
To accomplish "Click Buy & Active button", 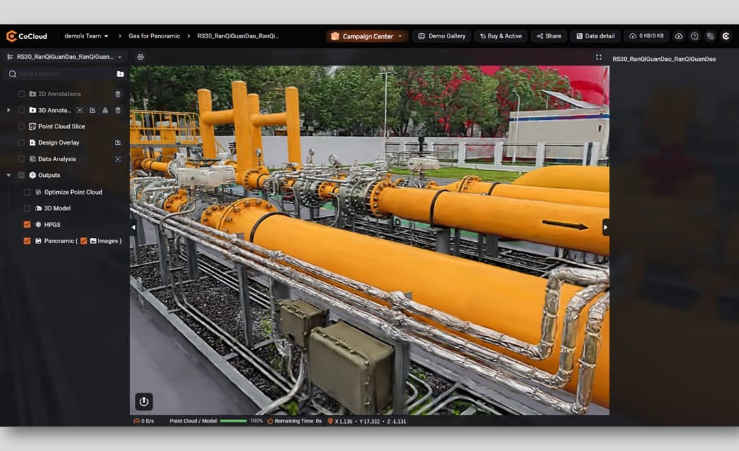I will click(501, 36).
